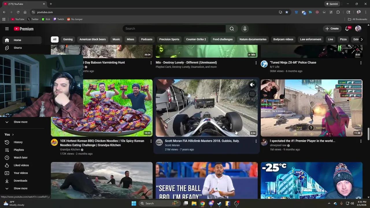Open the notifications bell
Screen dimensions: 370x208
[348, 29]
